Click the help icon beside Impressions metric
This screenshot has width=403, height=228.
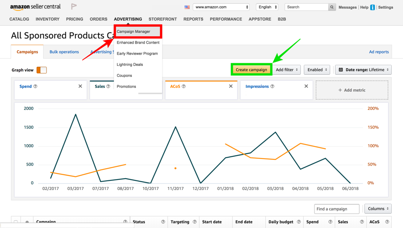pos(272,86)
